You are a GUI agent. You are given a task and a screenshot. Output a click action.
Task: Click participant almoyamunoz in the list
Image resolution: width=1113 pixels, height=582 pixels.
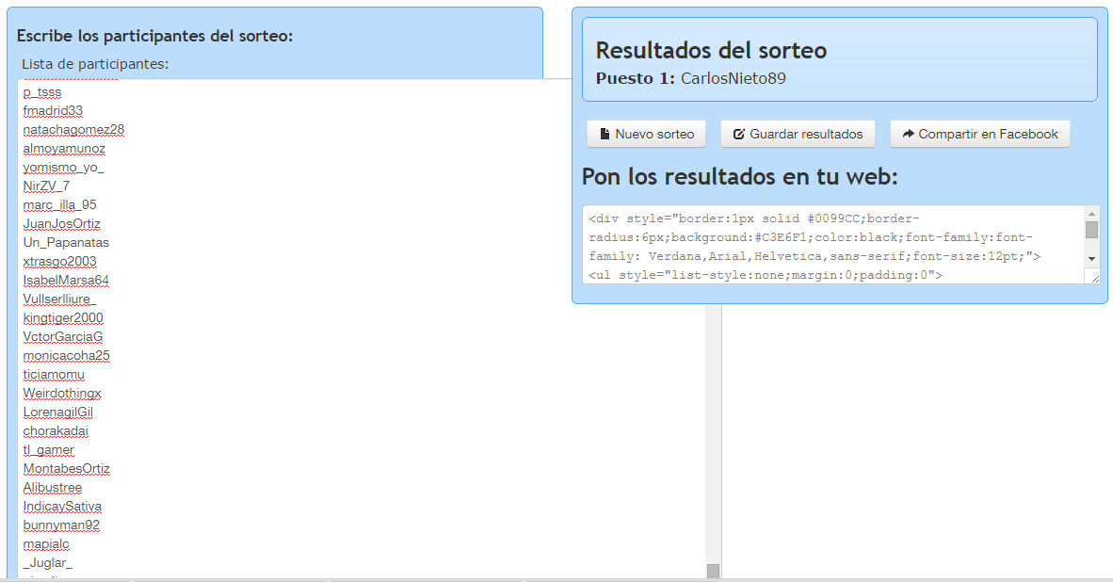pyautogui.click(x=64, y=149)
